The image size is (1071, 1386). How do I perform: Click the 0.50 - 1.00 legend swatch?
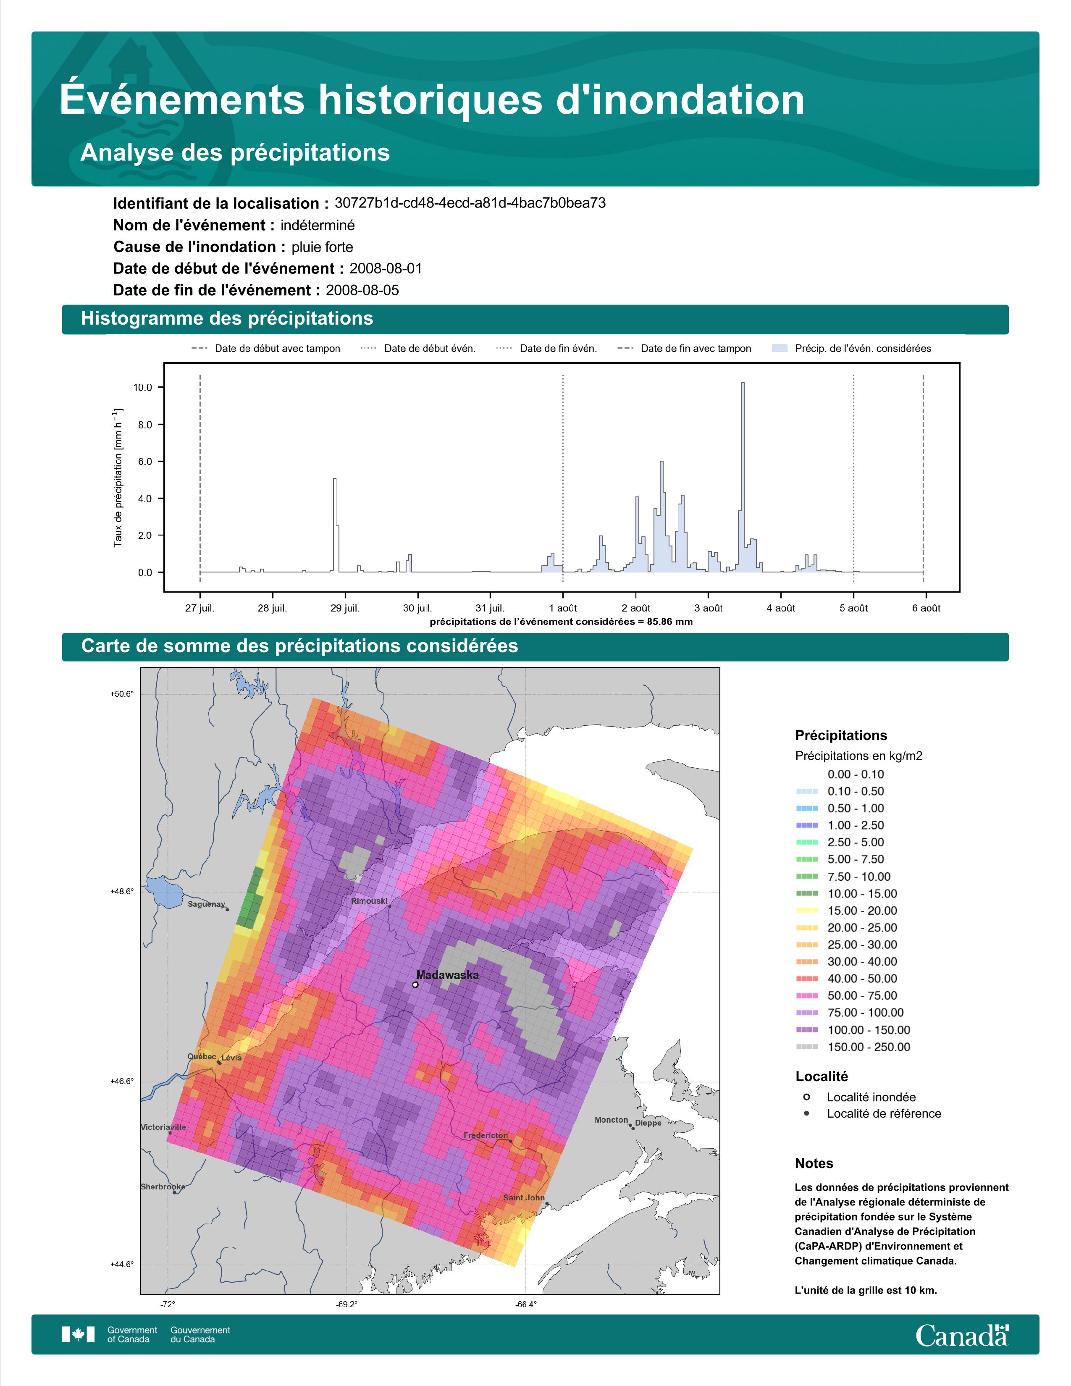tap(806, 808)
